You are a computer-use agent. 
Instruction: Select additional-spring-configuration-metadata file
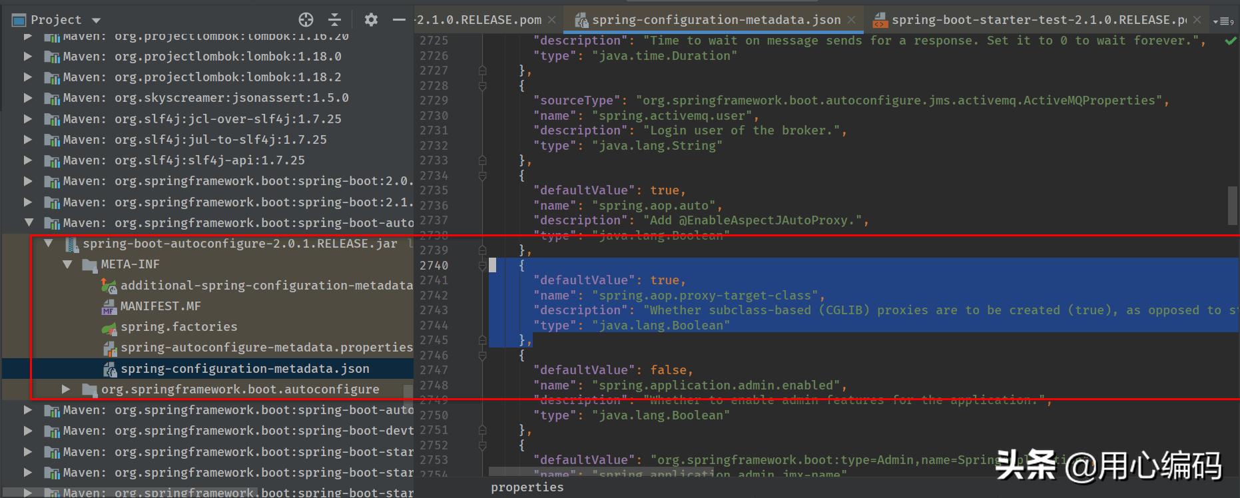click(x=266, y=285)
